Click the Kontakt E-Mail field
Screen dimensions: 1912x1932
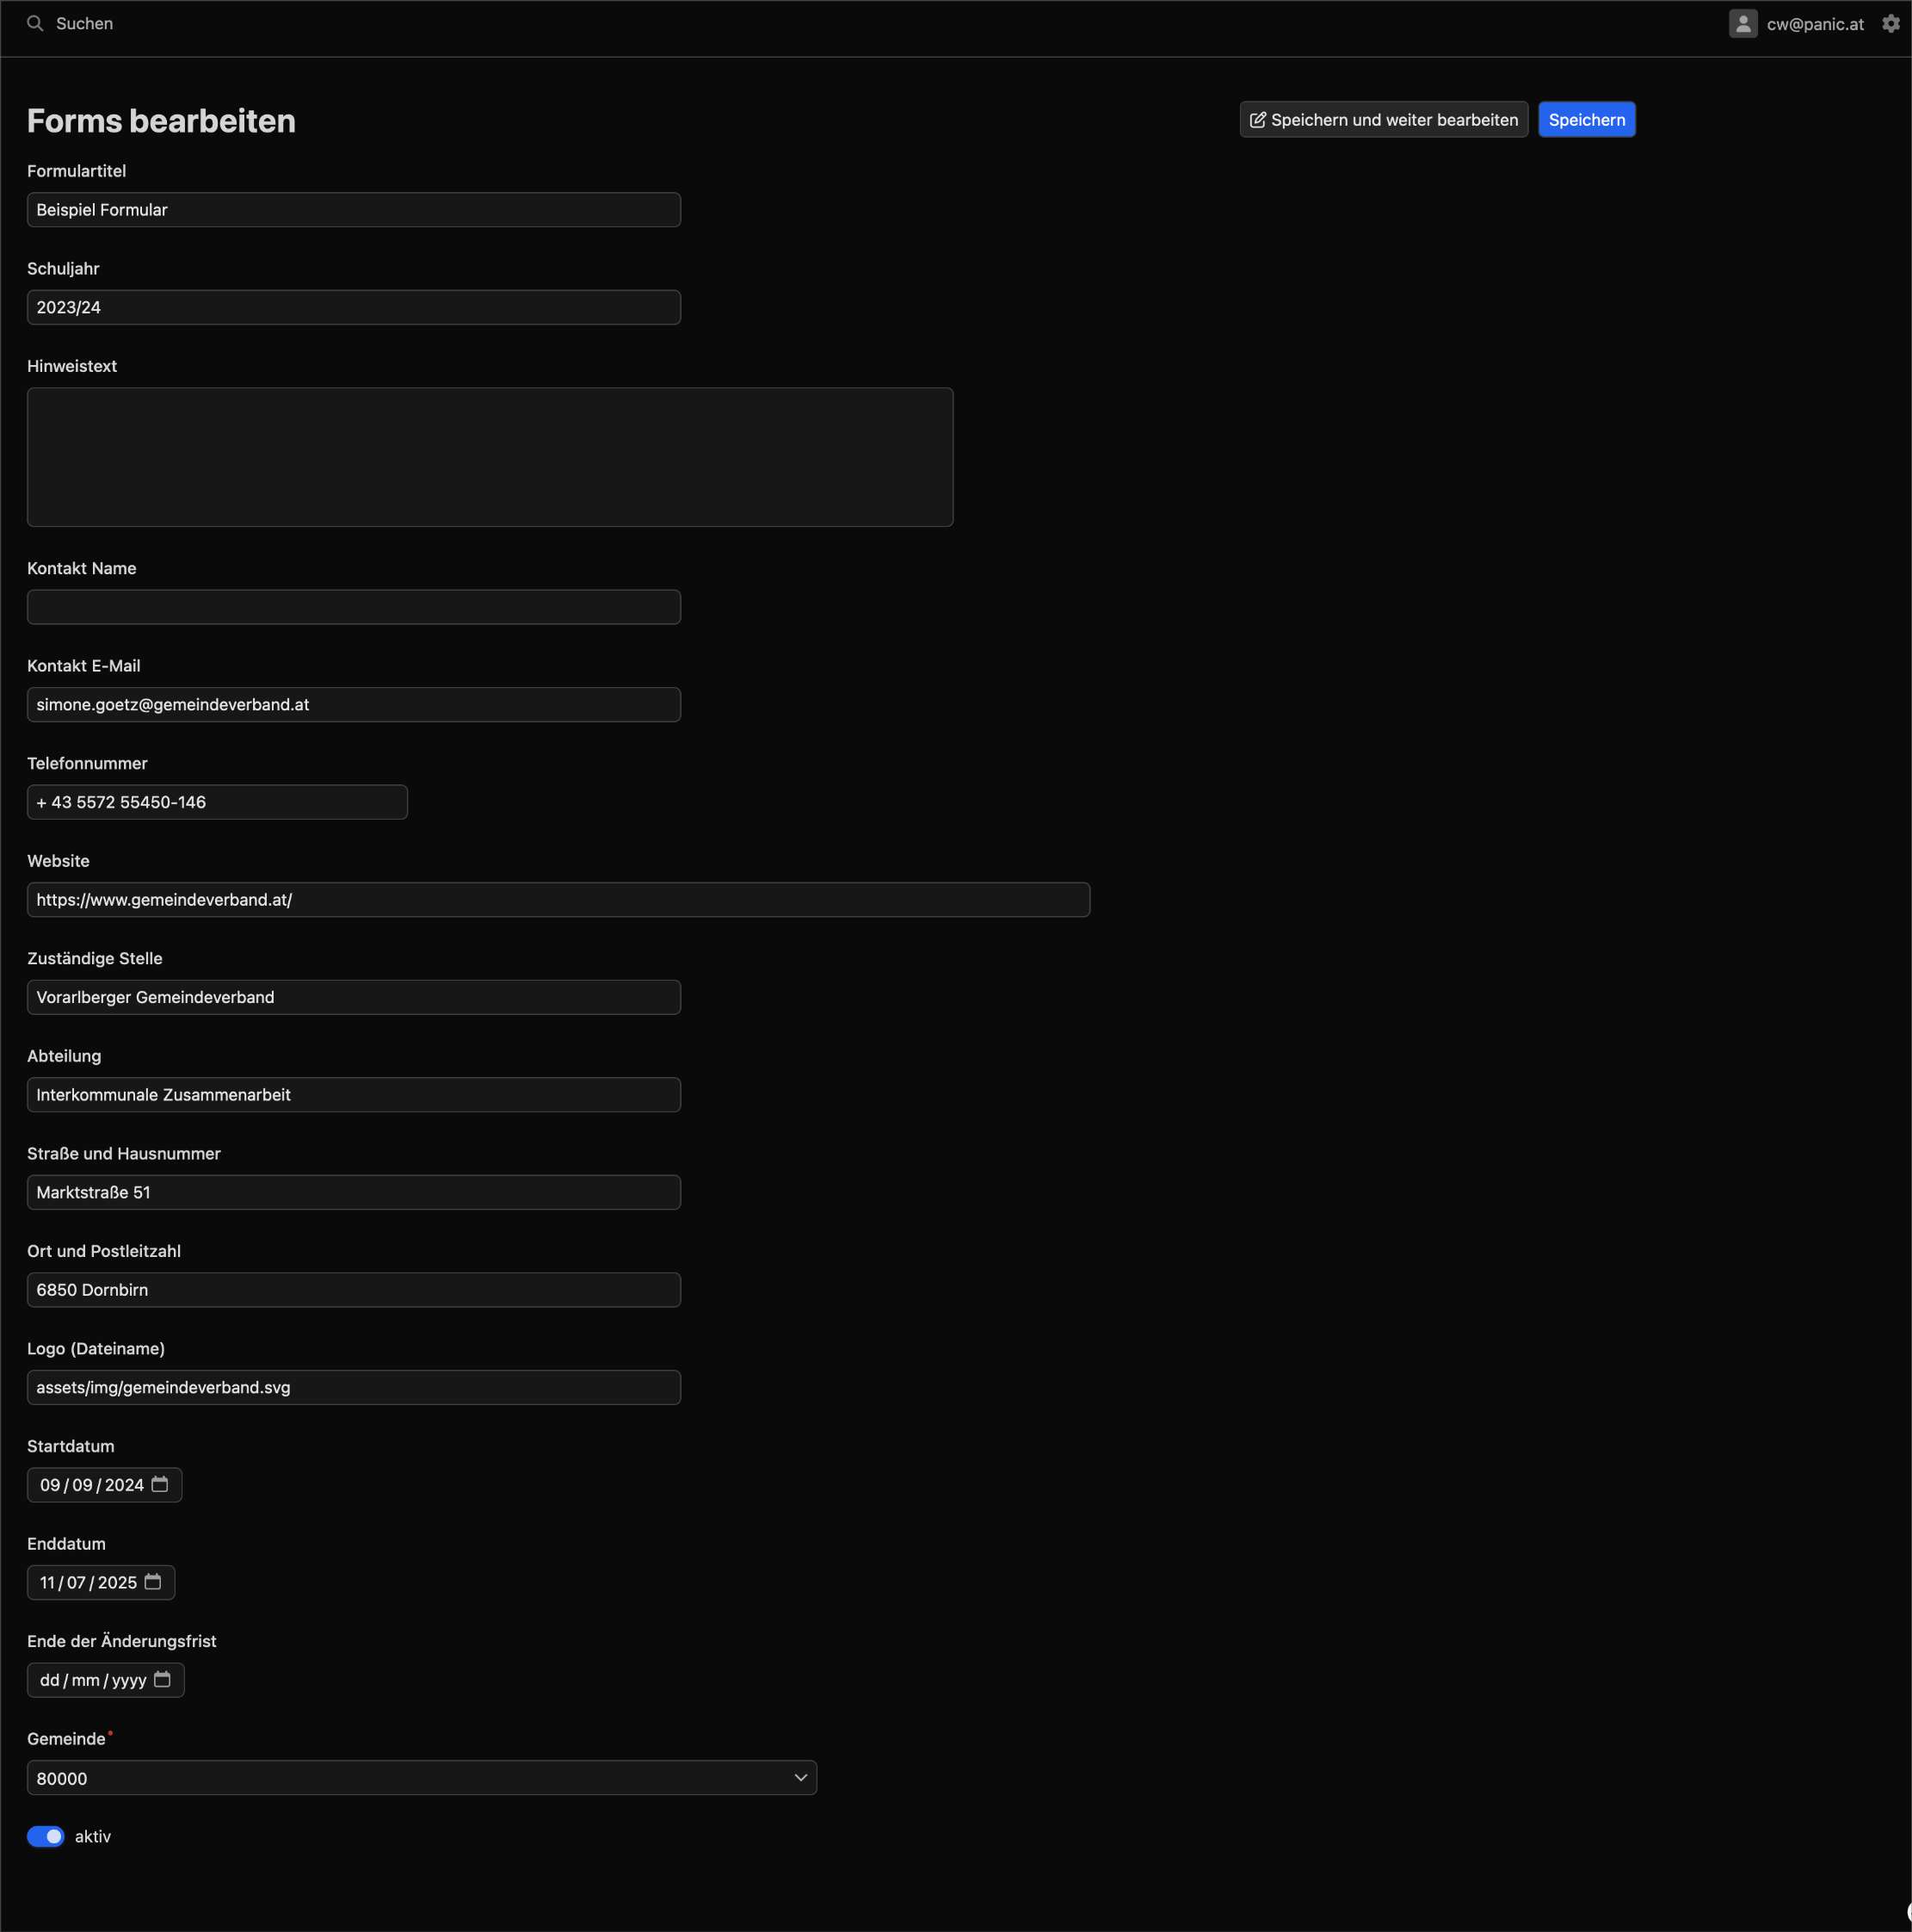[354, 704]
